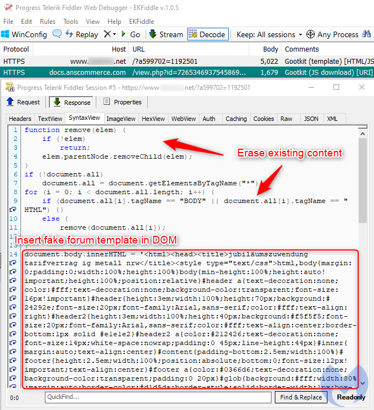Click the Properties button
Screen dimensions: 374x410
(x=122, y=102)
